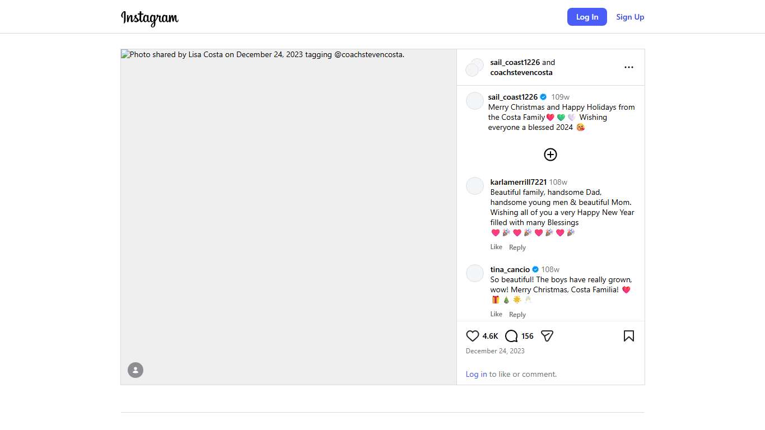Click the share post icon
765x430 pixels.
coord(547,336)
